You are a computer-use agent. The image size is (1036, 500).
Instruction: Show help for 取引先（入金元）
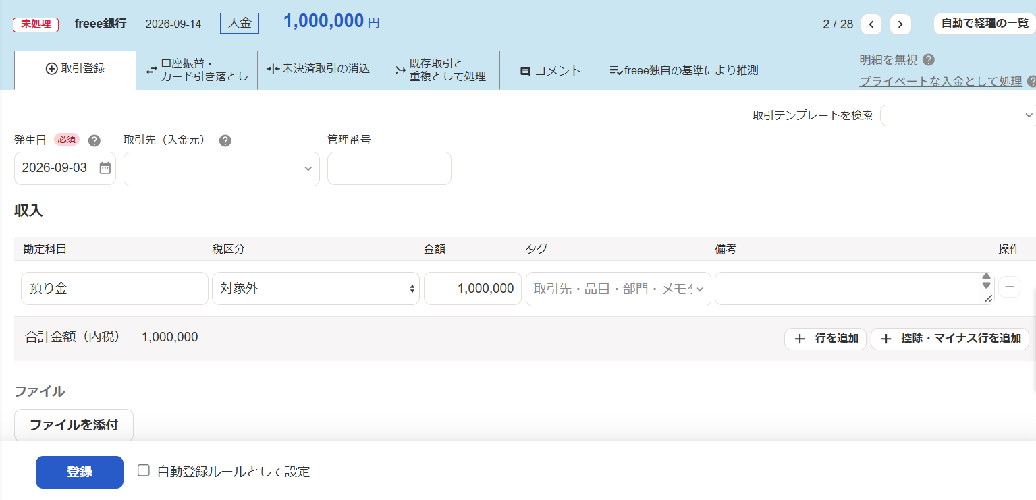(225, 140)
